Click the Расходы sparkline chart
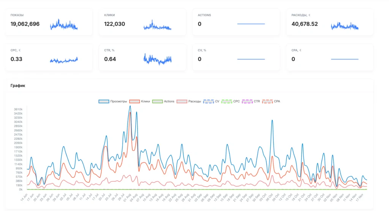The width and height of the screenshot is (389, 211). (x=345, y=26)
